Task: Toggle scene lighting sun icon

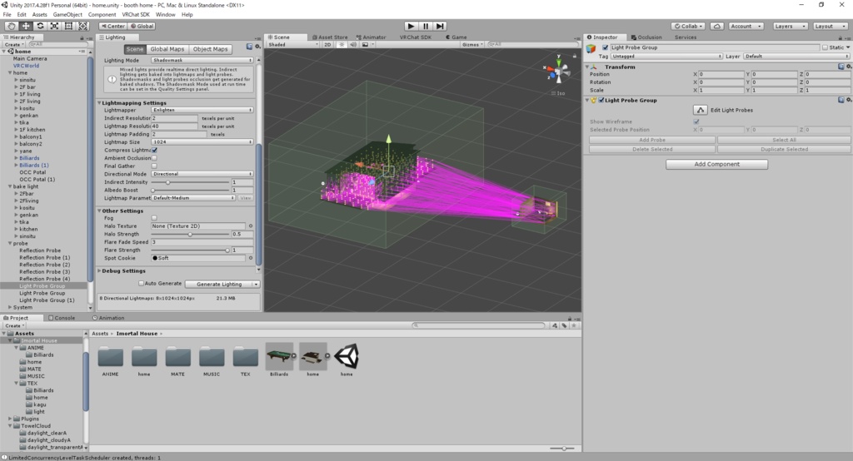Action: (x=342, y=44)
